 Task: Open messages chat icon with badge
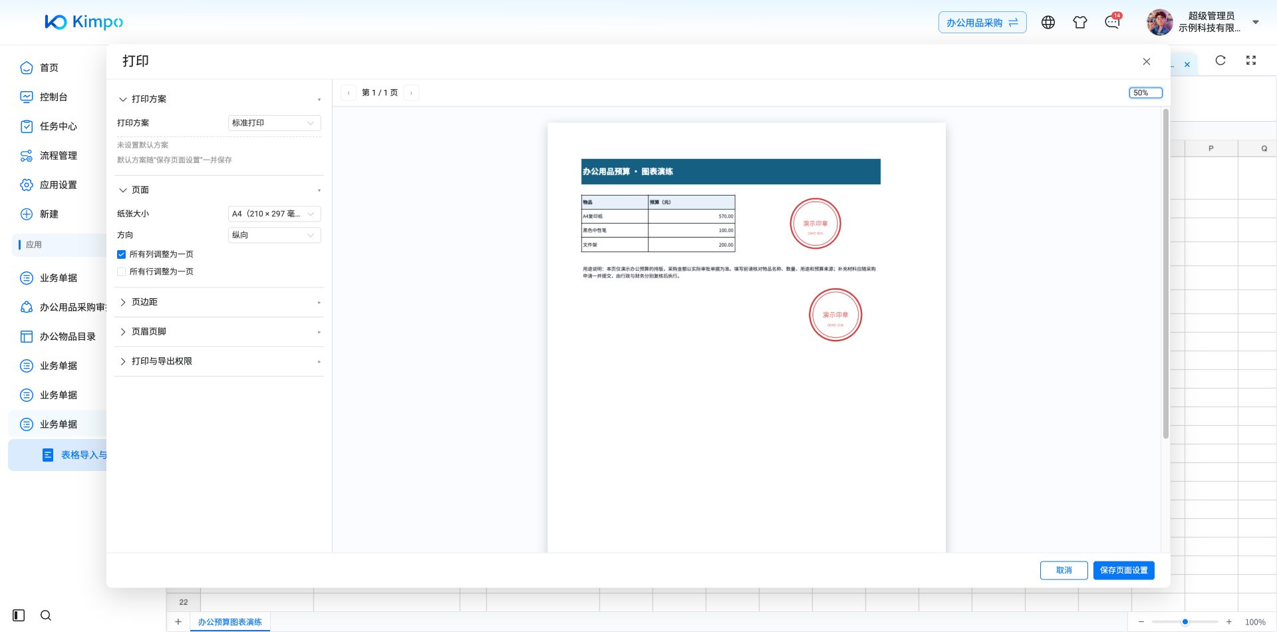[1113, 22]
